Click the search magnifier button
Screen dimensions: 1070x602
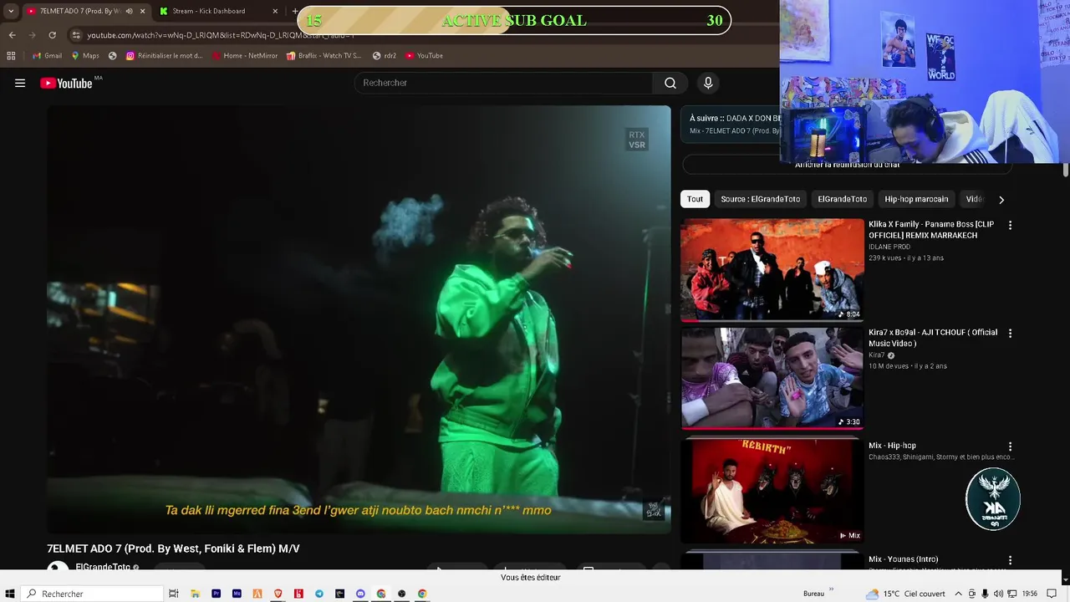click(x=670, y=83)
